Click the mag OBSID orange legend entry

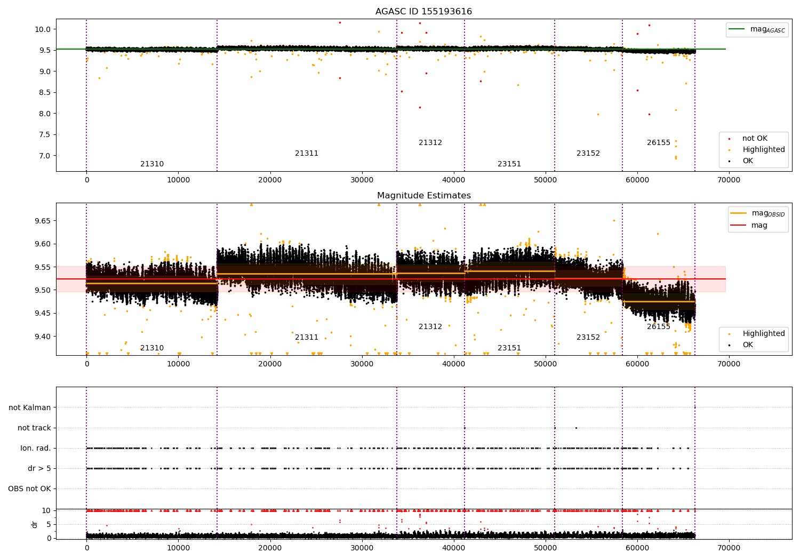pyautogui.click(x=758, y=213)
